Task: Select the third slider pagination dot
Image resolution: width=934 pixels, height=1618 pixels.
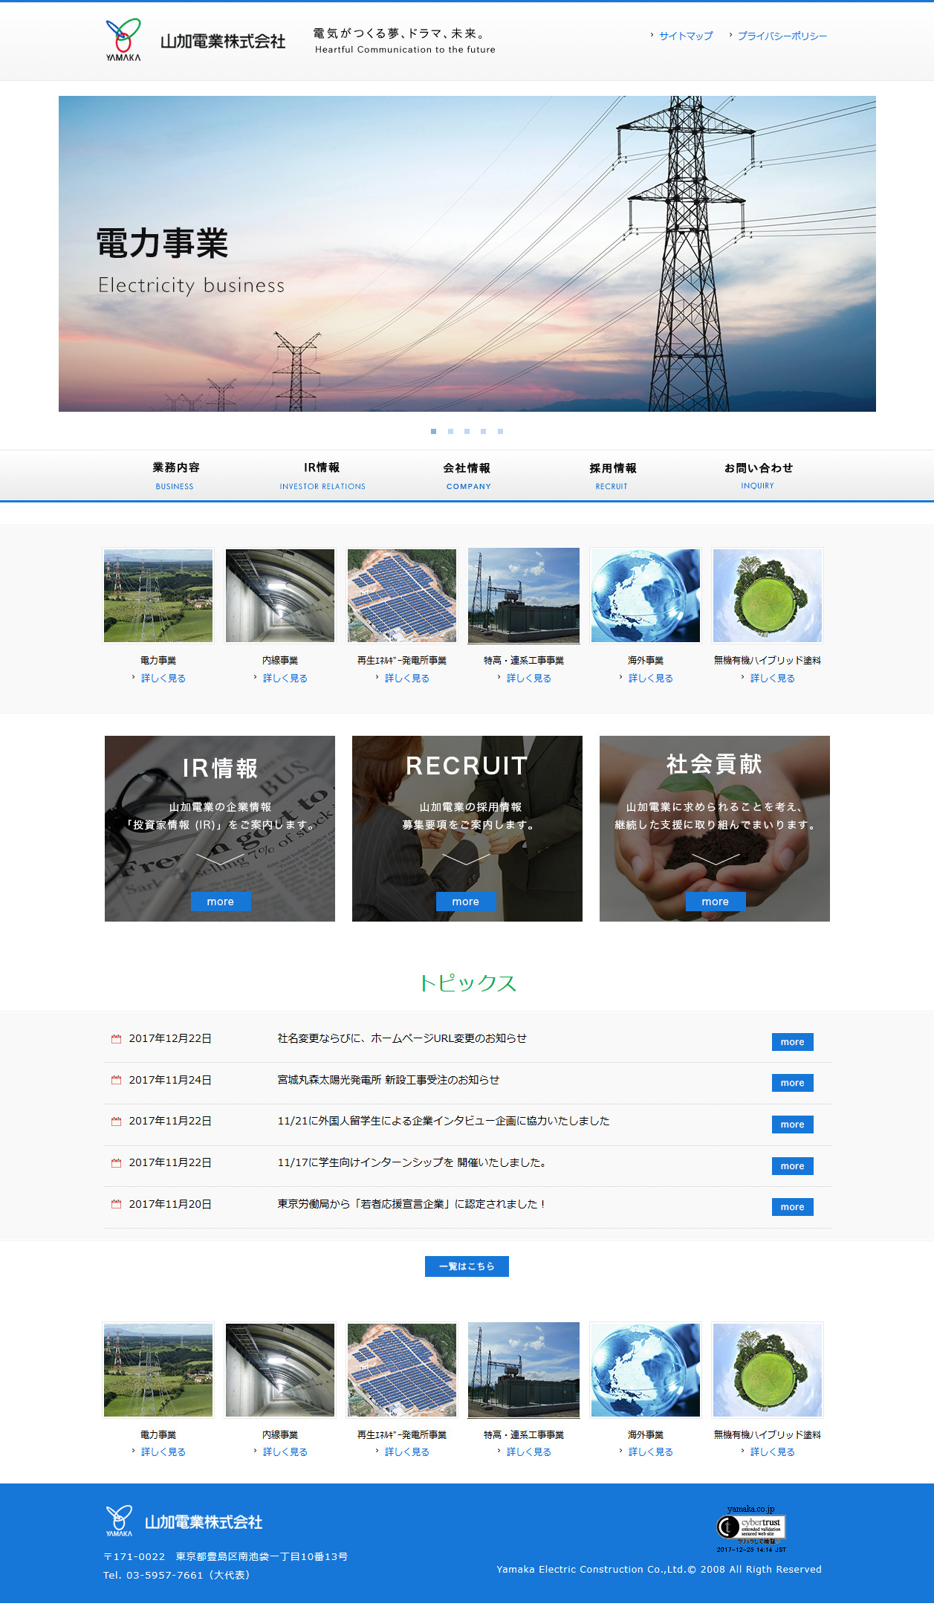Action: tap(467, 431)
